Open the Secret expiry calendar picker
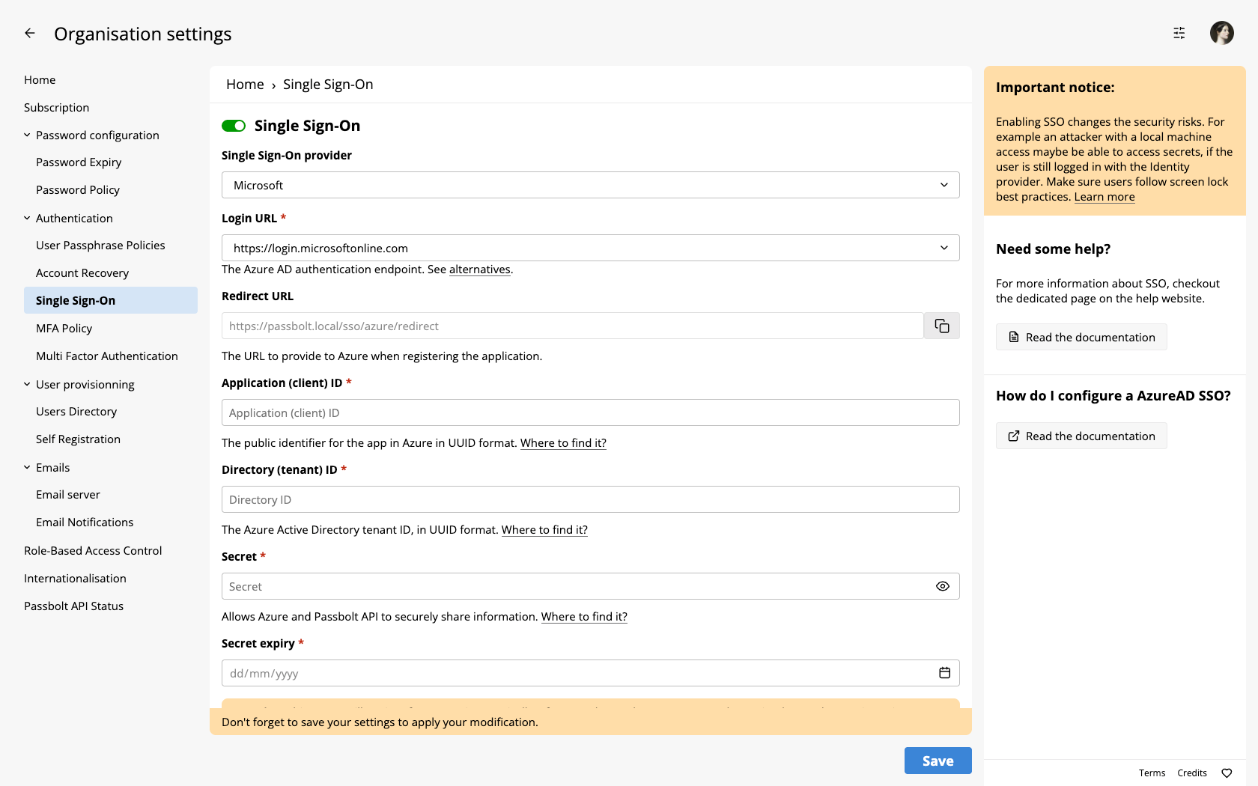The height and width of the screenshot is (786, 1258). (x=944, y=673)
